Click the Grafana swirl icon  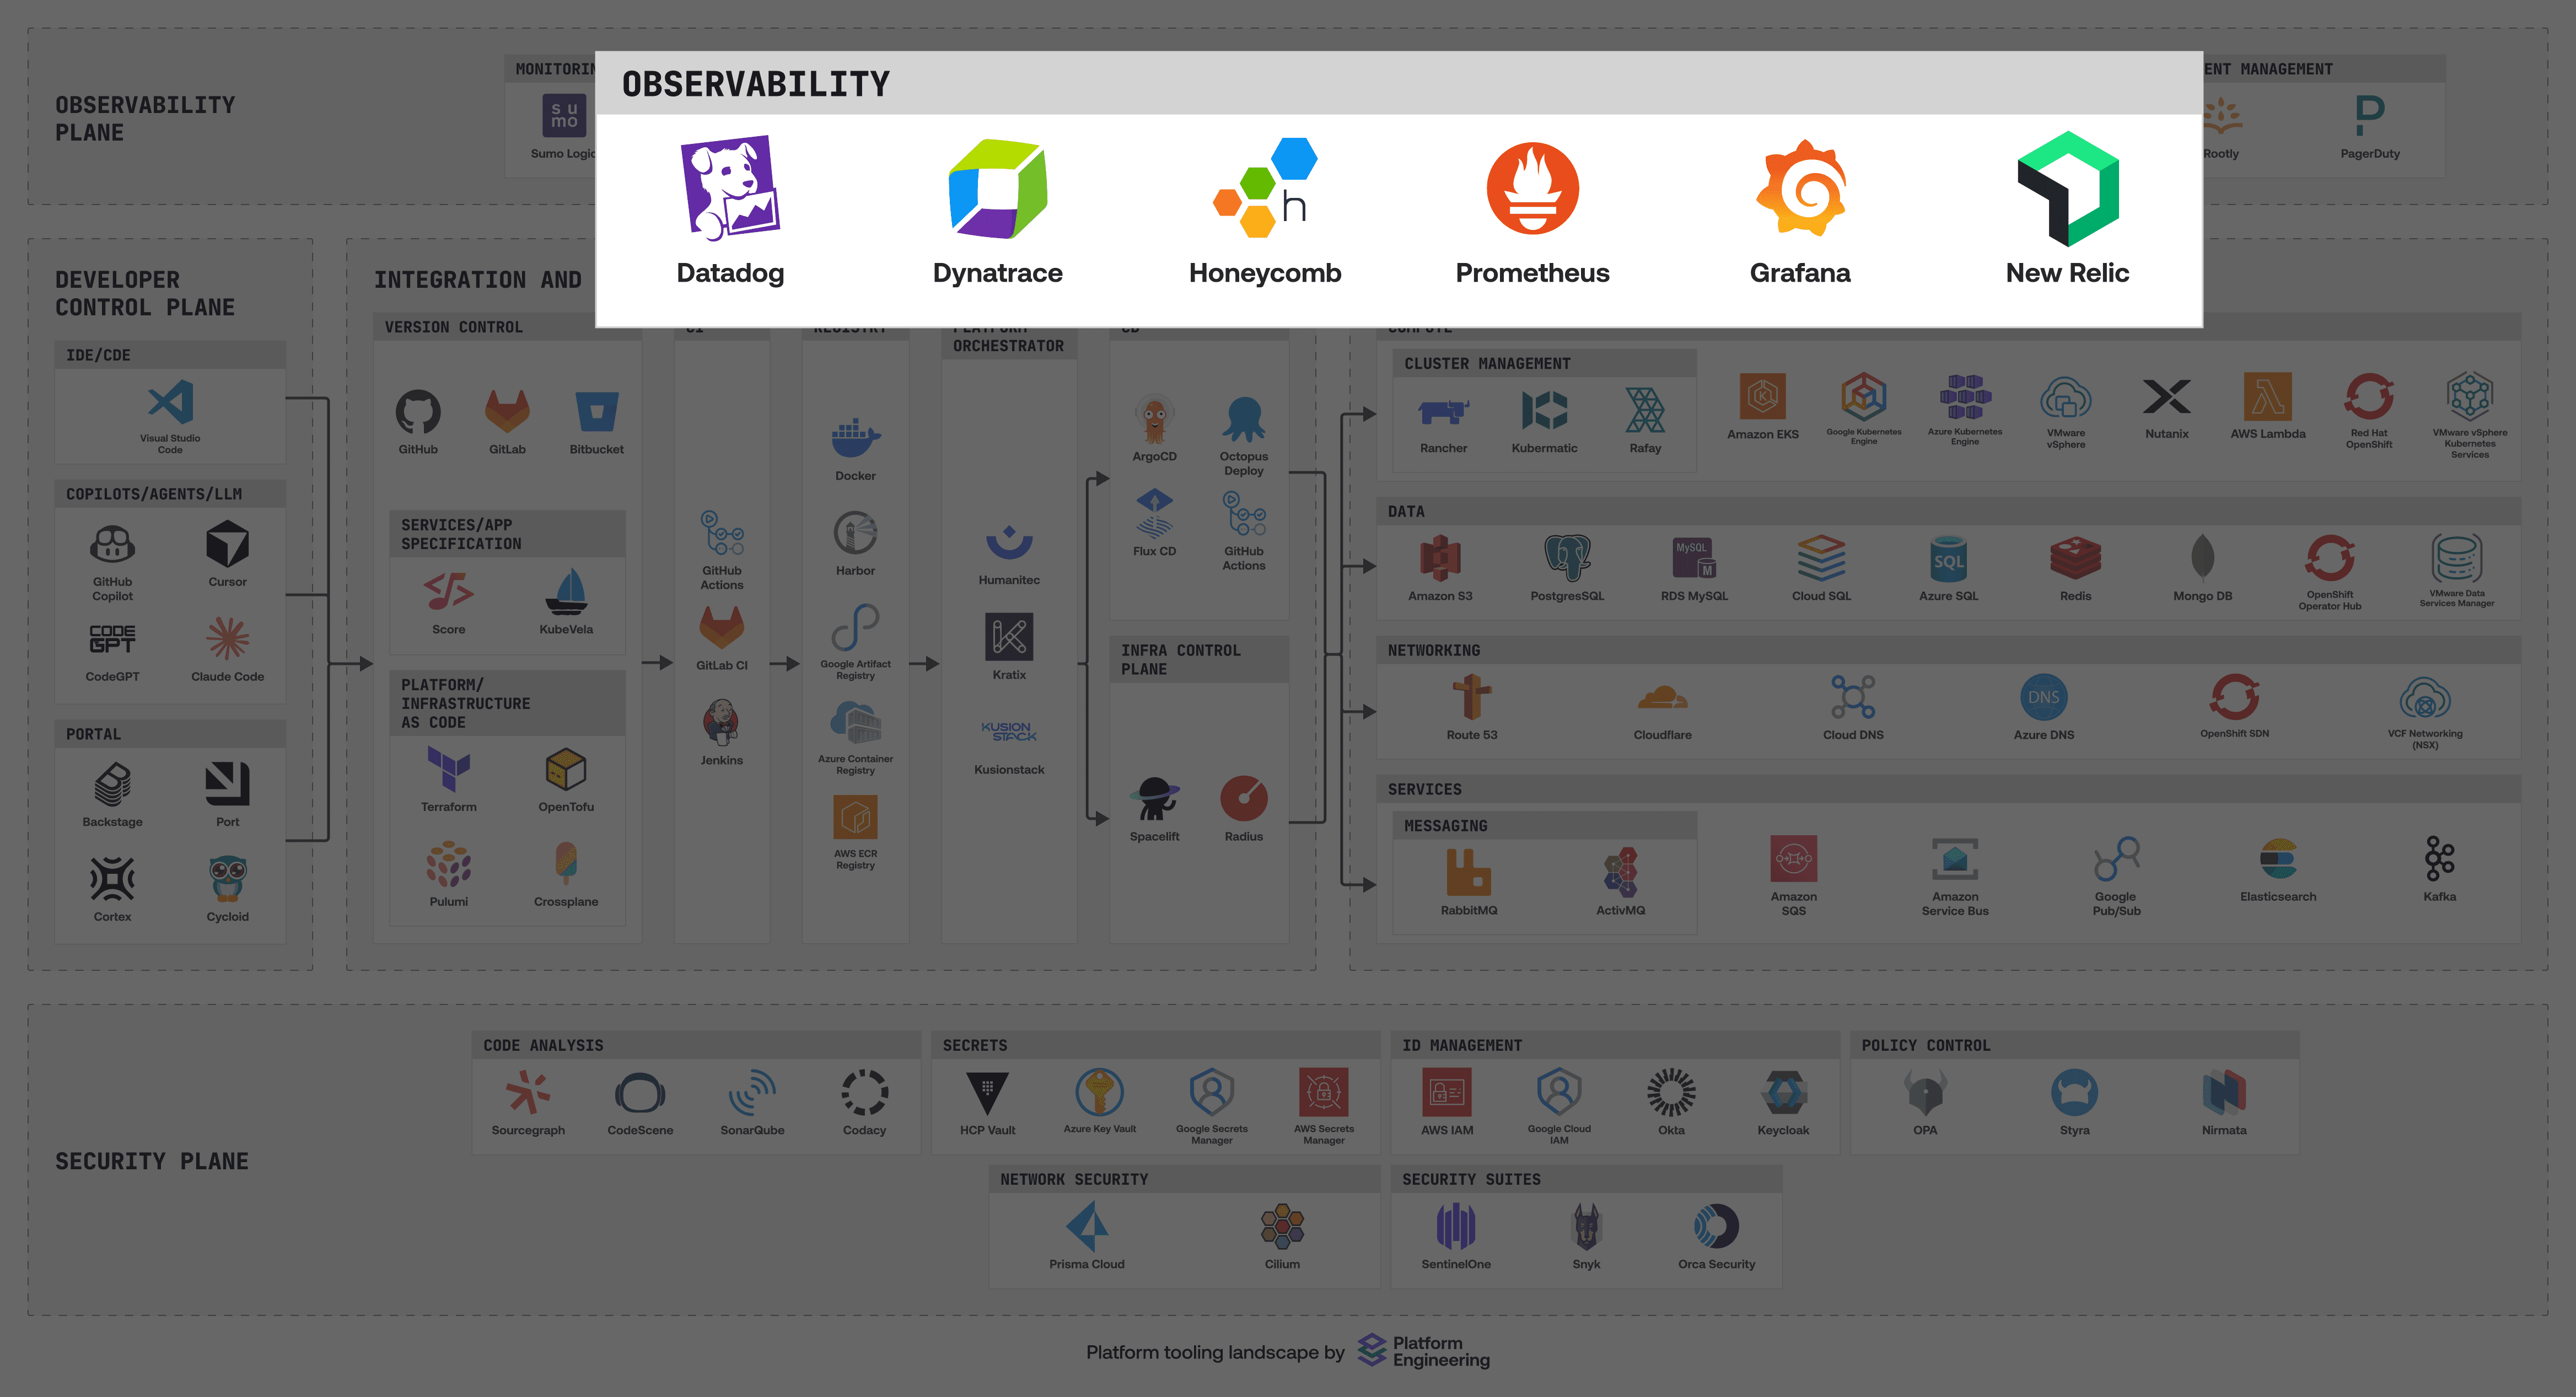point(1800,188)
